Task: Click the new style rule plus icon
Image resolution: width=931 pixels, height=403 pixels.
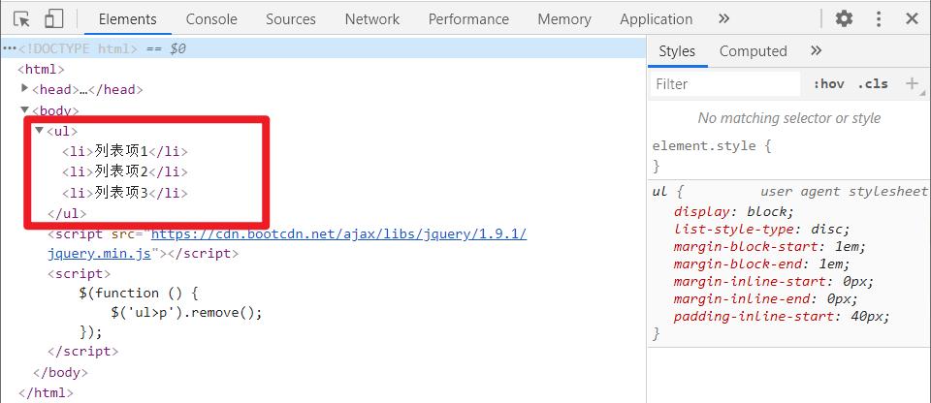Action: (912, 83)
